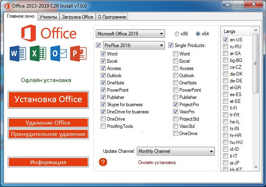Click the title bar Office icon
This screenshot has width=266, height=187.
[7, 6]
